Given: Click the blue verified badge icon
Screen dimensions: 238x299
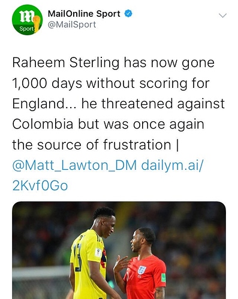Looking at the screenshot, I should point(128,14).
